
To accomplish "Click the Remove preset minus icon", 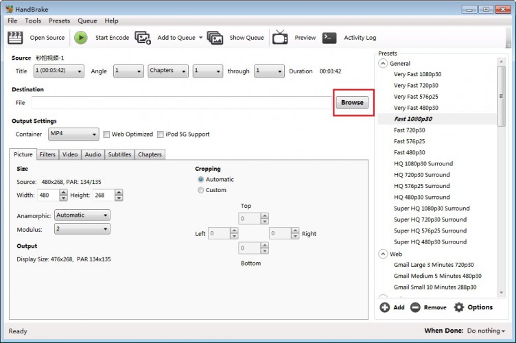I will pos(415,307).
